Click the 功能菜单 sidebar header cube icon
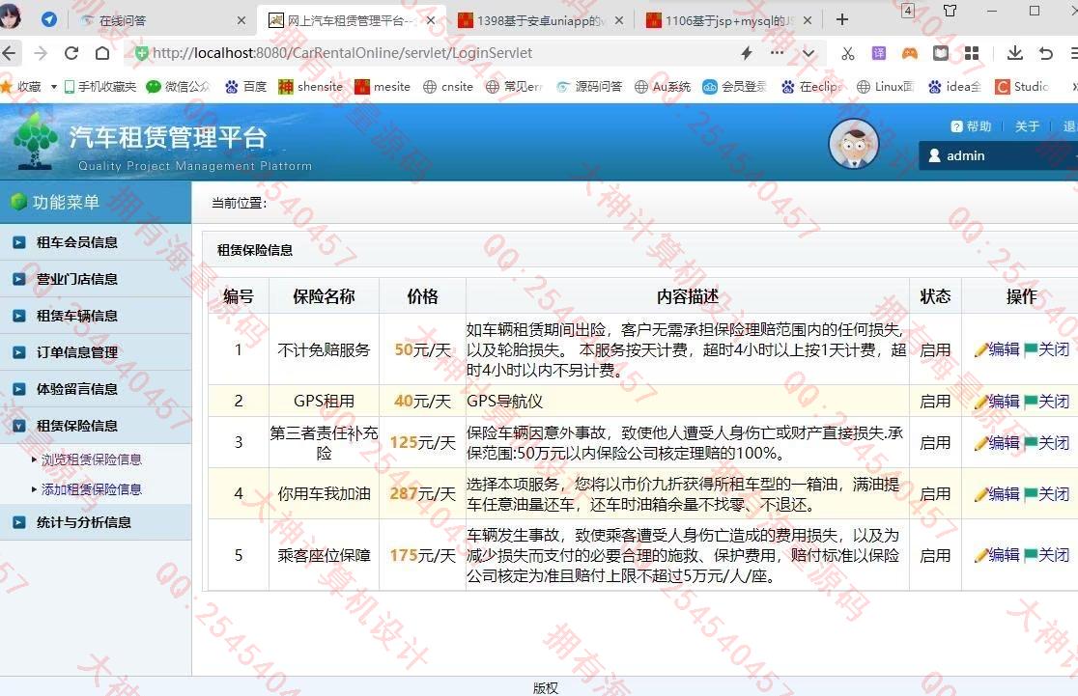The image size is (1078, 696). (x=18, y=202)
